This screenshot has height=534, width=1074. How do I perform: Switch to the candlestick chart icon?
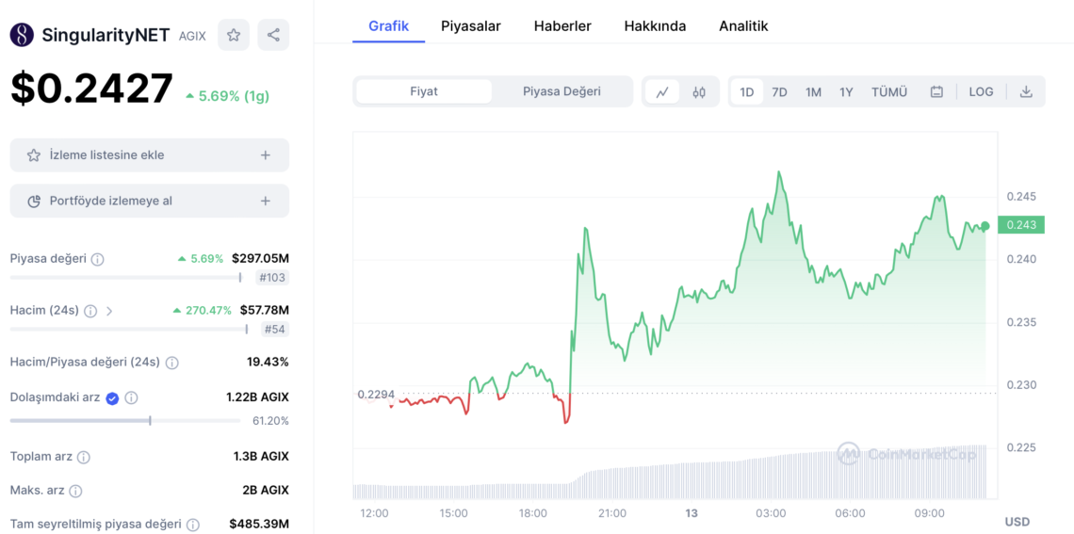[699, 91]
